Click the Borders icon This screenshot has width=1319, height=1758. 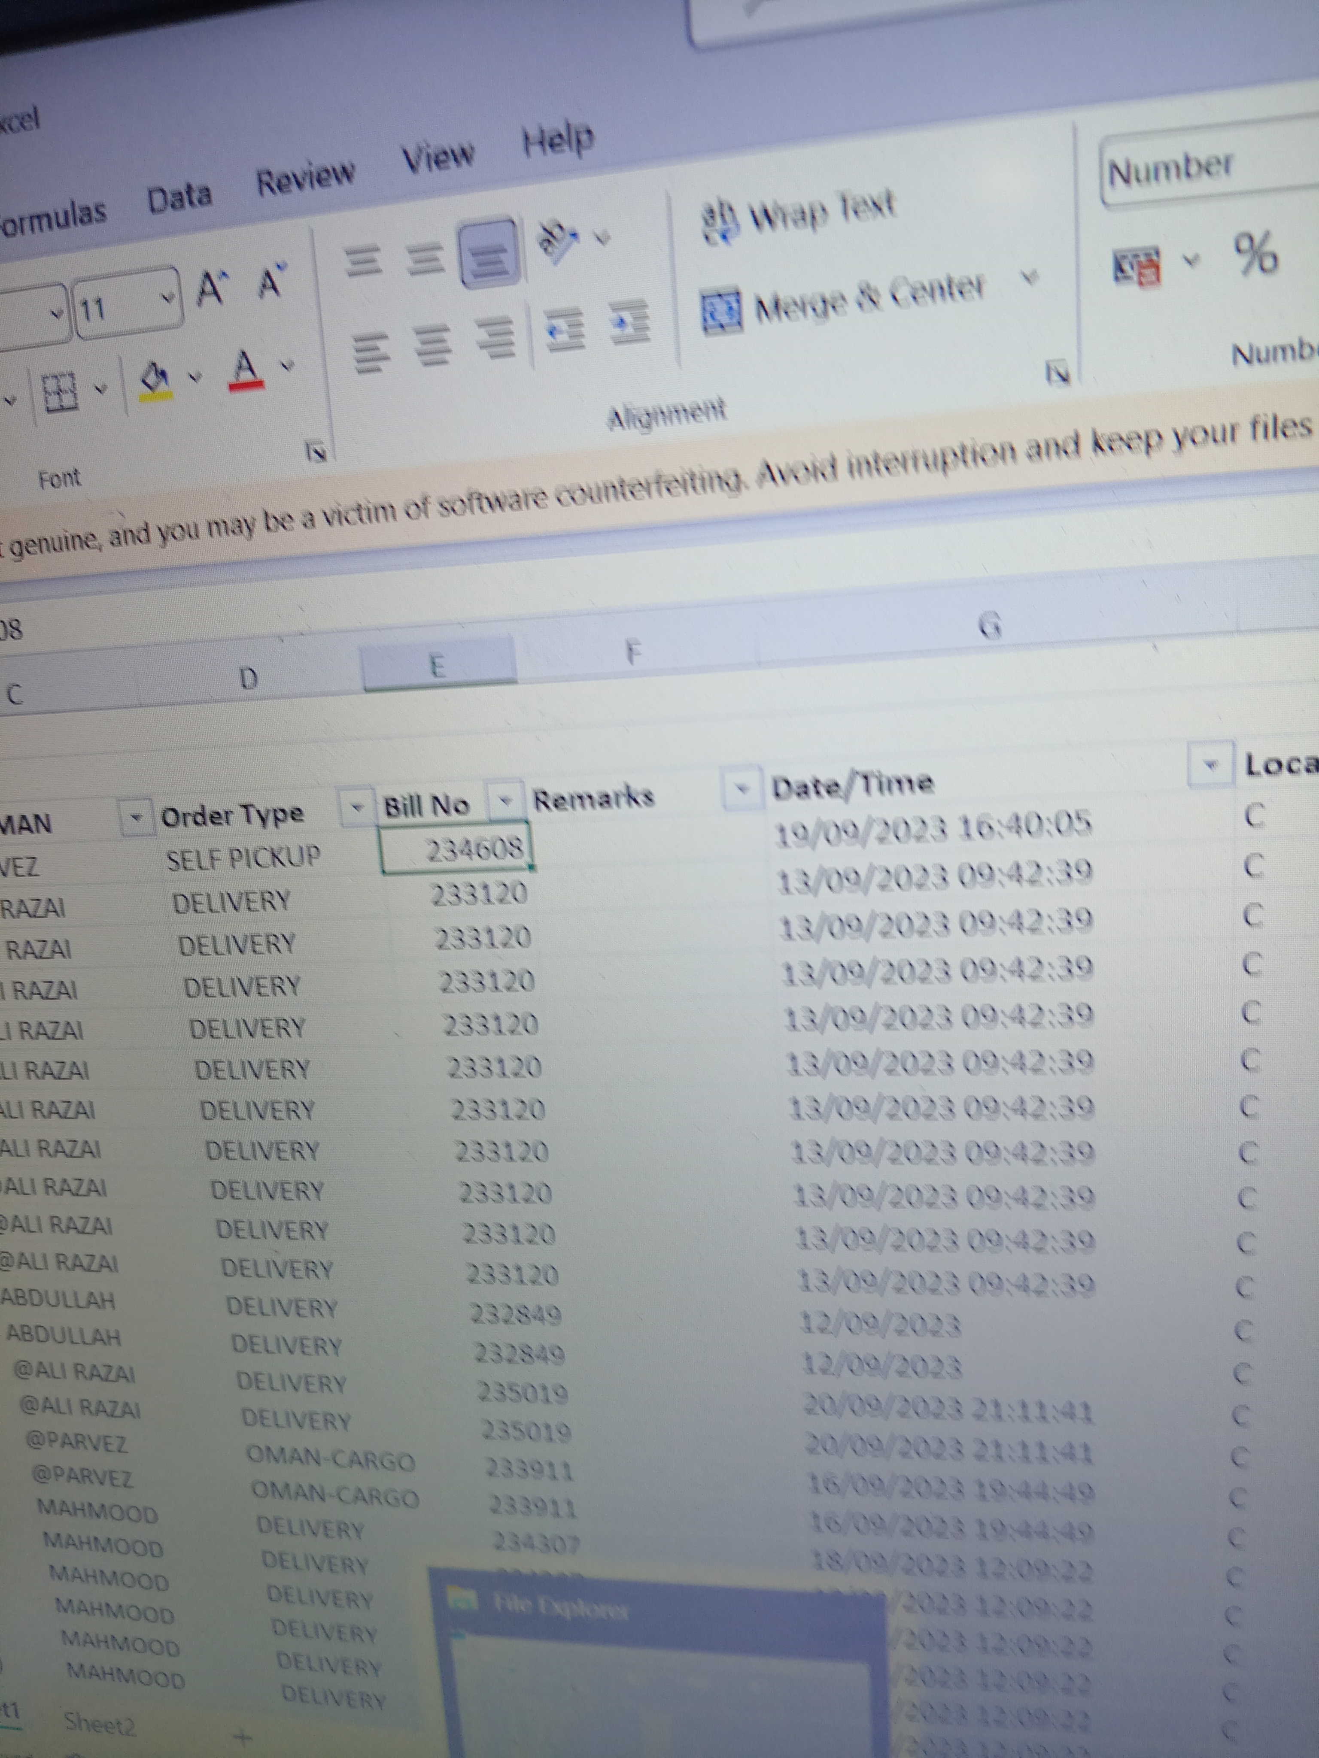click(x=61, y=393)
